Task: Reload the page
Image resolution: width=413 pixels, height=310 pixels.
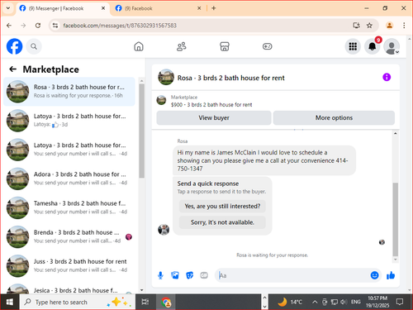Action: [38, 26]
